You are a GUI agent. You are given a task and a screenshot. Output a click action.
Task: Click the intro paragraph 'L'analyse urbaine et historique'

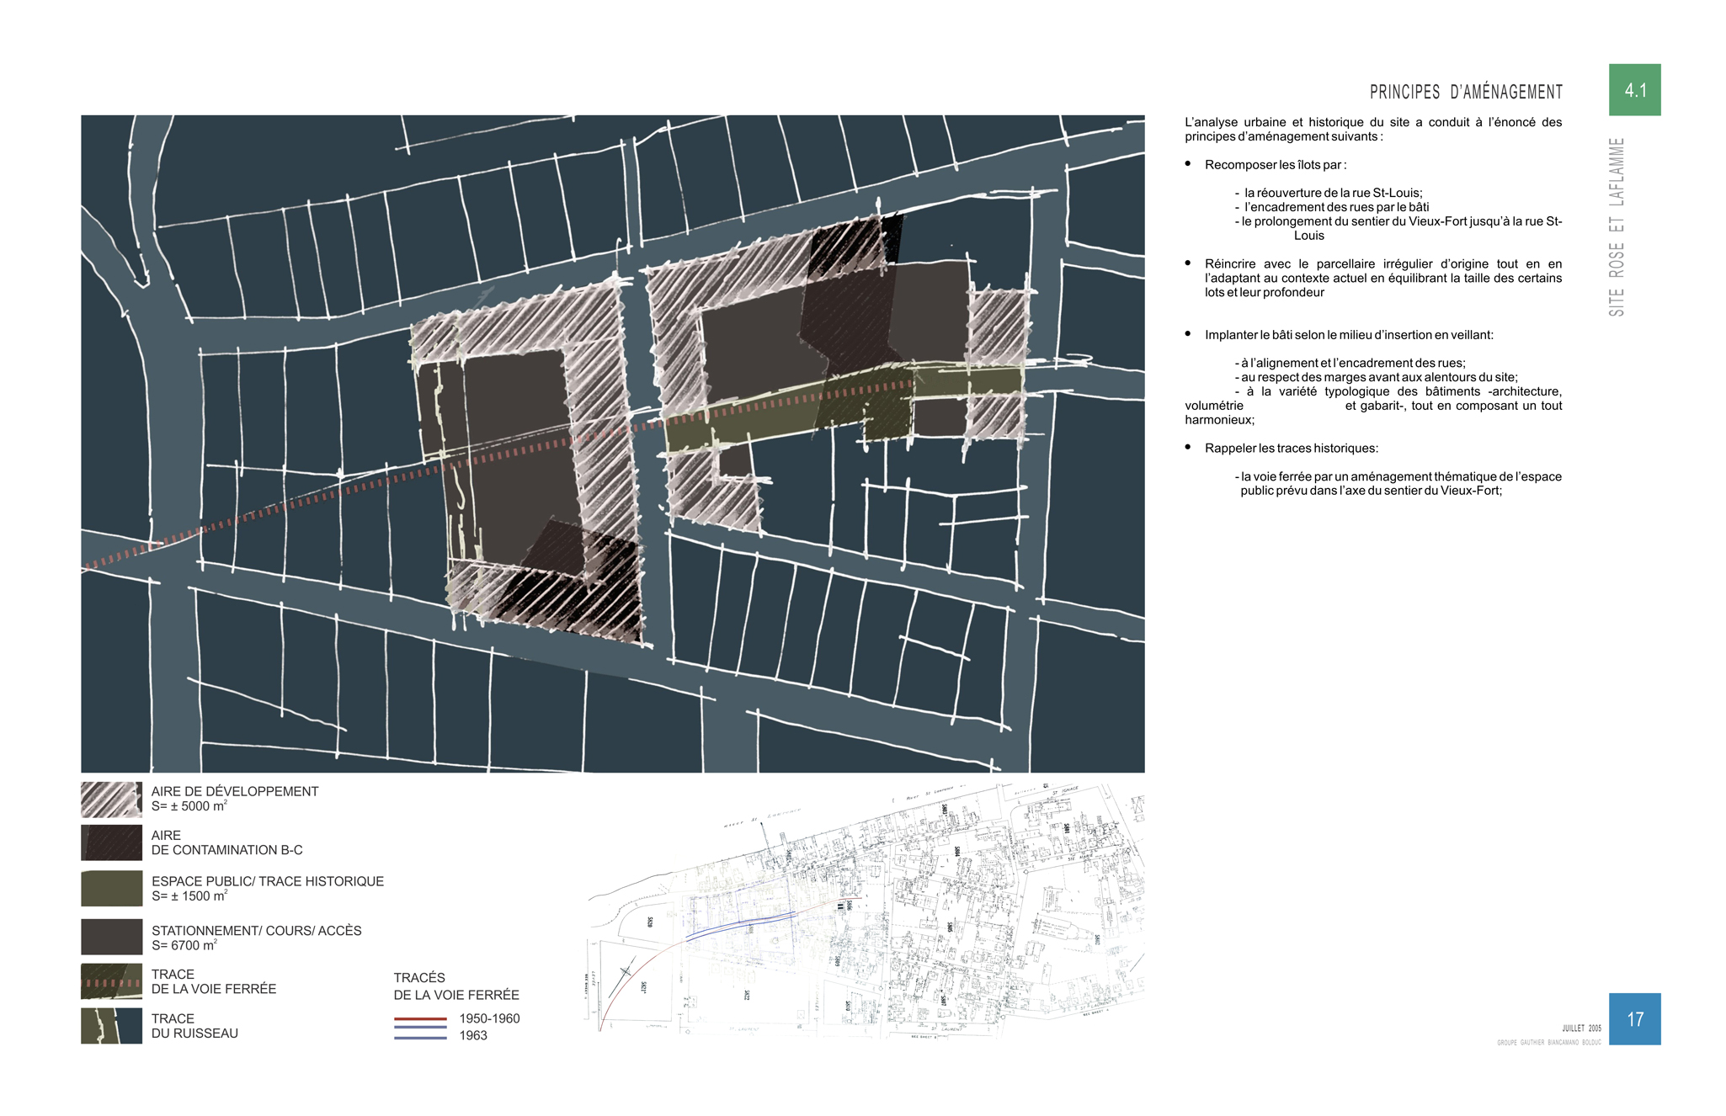click(x=1373, y=129)
